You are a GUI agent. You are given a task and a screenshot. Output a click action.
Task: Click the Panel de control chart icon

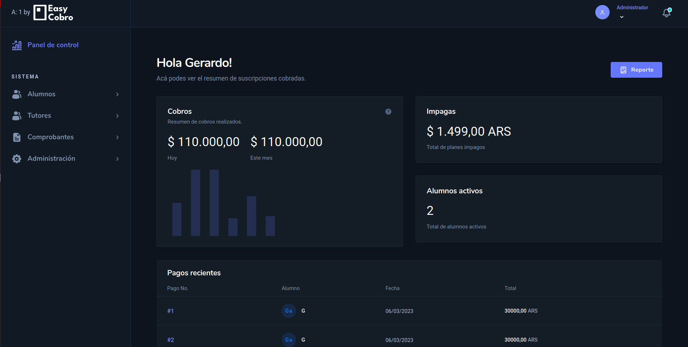(17, 45)
